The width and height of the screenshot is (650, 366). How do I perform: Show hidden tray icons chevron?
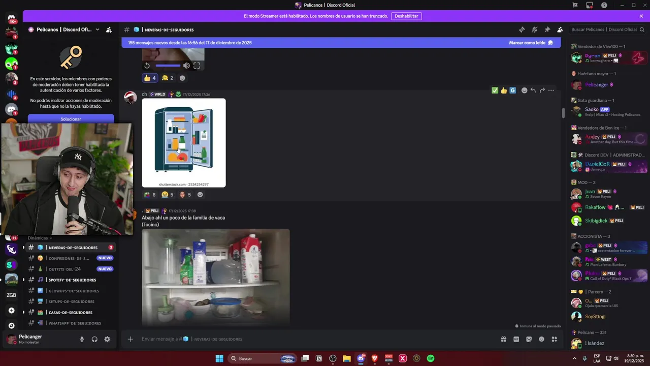[575, 358]
